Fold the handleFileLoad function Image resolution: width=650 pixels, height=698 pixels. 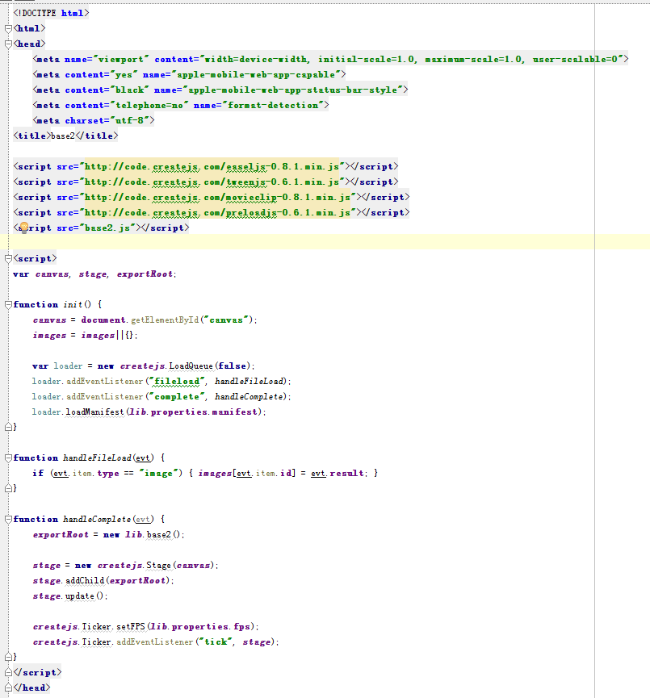9,458
